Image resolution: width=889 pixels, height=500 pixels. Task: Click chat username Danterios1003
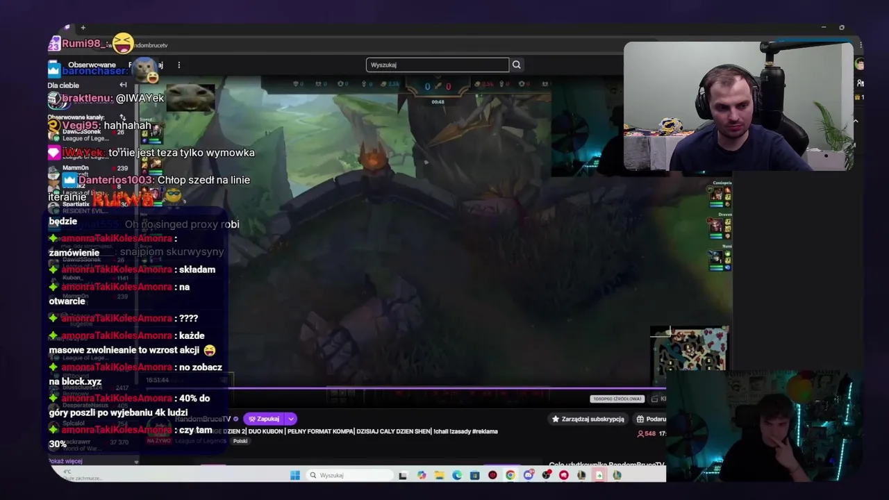click(116, 180)
